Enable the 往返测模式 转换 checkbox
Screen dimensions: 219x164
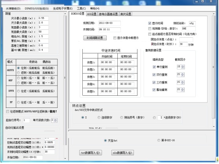7,111
